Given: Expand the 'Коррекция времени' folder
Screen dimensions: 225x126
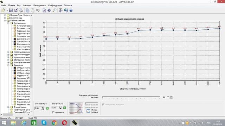Looking at the screenshot, I should 8,52.
